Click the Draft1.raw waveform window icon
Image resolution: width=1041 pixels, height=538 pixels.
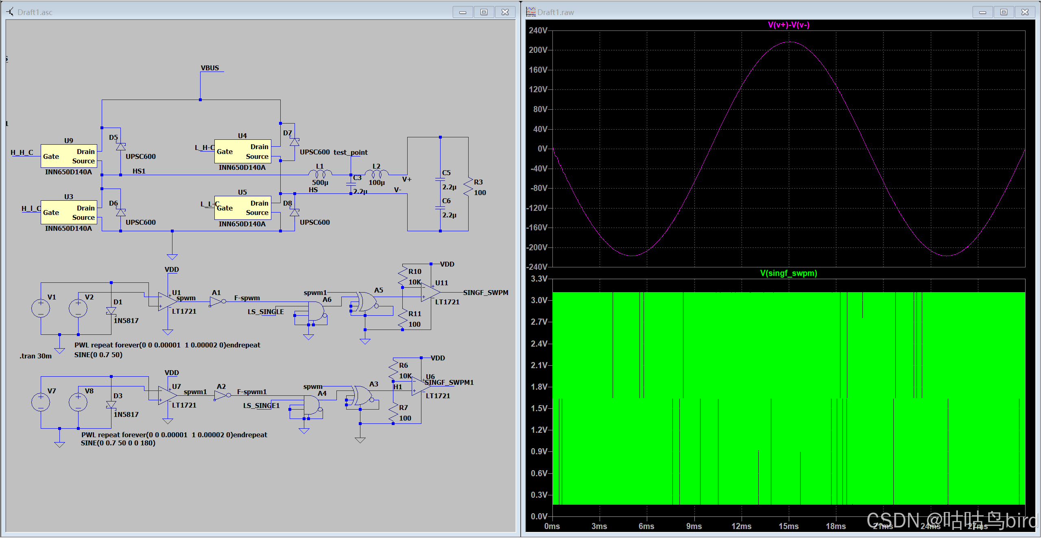click(x=530, y=12)
